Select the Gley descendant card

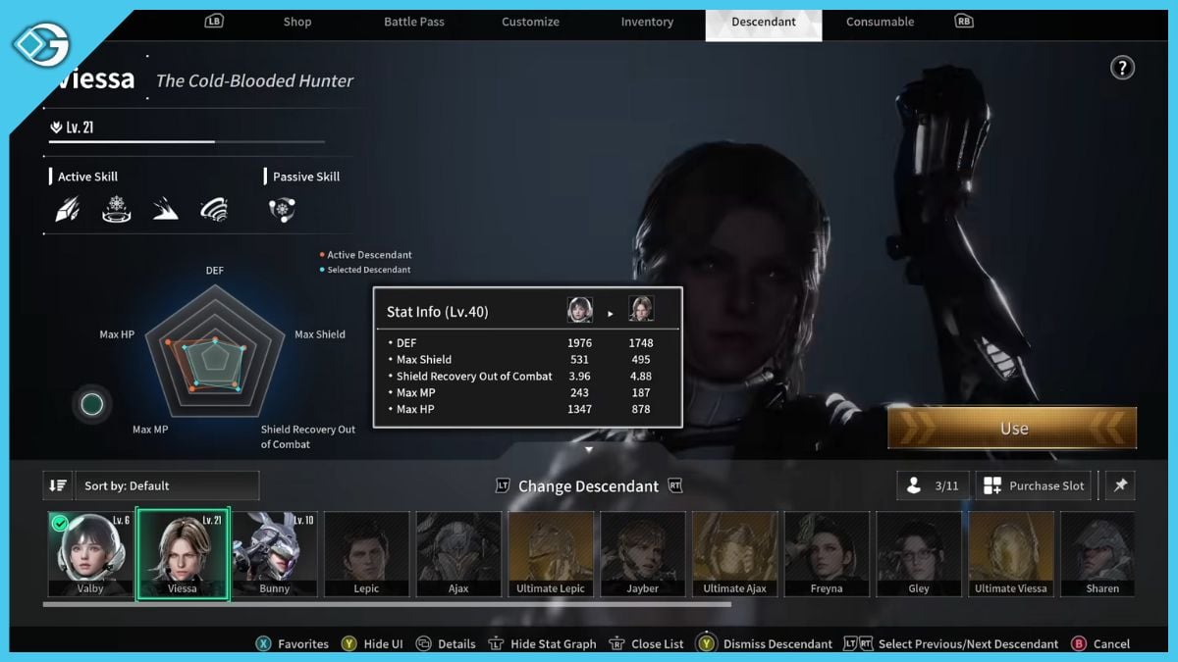(x=919, y=554)
